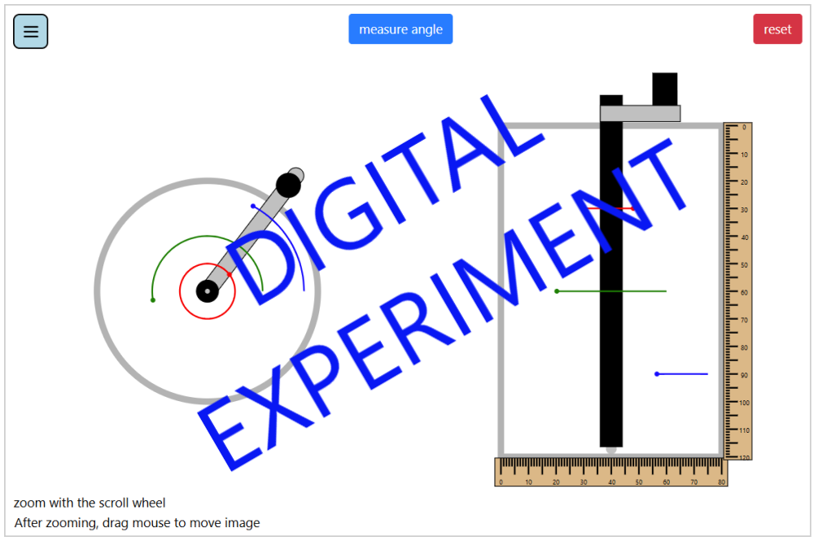
Task: Click the measure angle button
Action: [x=400, y=29]
